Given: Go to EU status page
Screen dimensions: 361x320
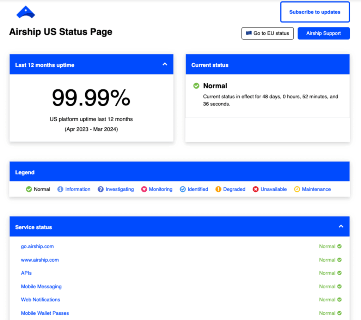Looking at the screenshot, I should (x=268, y=33).
